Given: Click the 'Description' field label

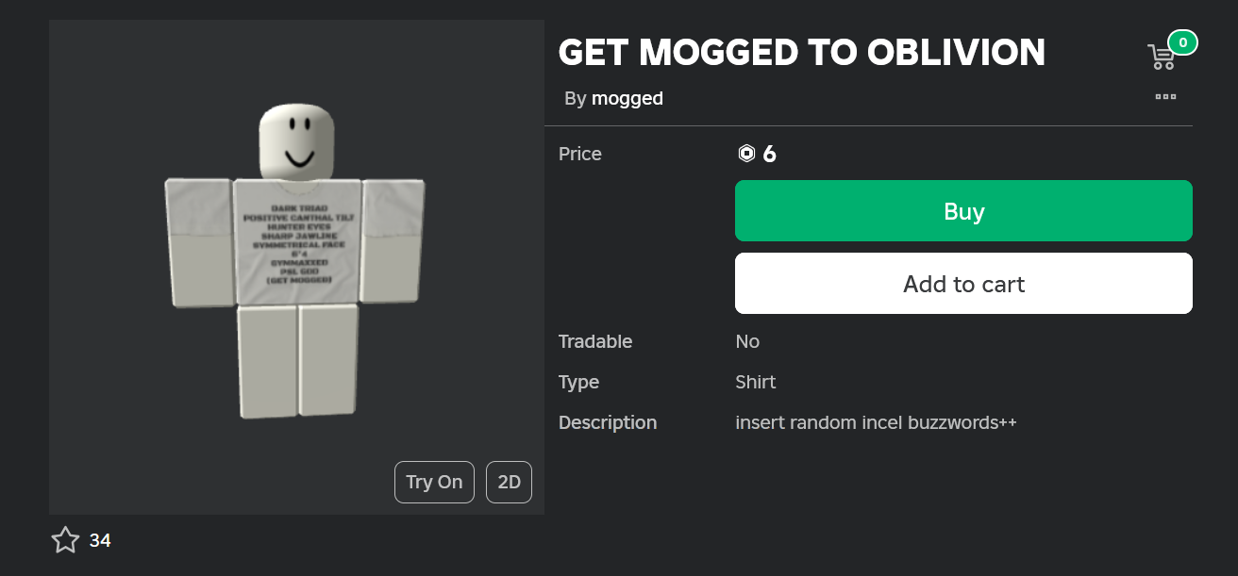Looking at the screenshot, I should click(x=608, y=422).
